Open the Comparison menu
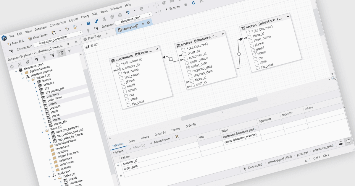Image resolution: width=355 pixels, height=186 pixels. (x=58, y=24)
